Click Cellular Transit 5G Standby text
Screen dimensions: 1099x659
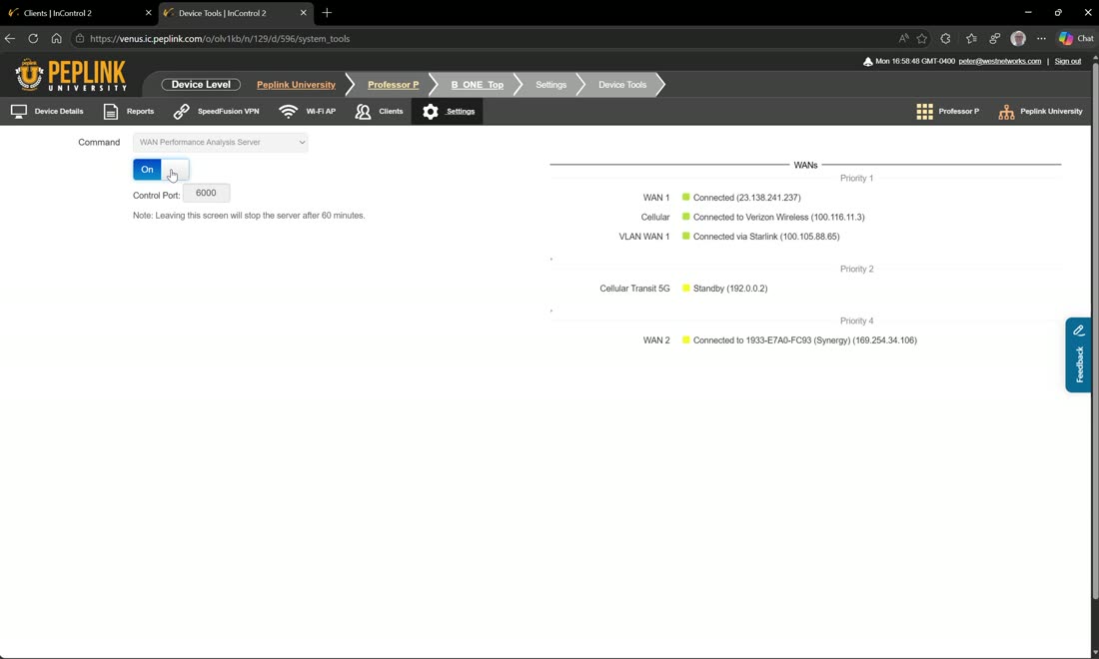(729, 289)
